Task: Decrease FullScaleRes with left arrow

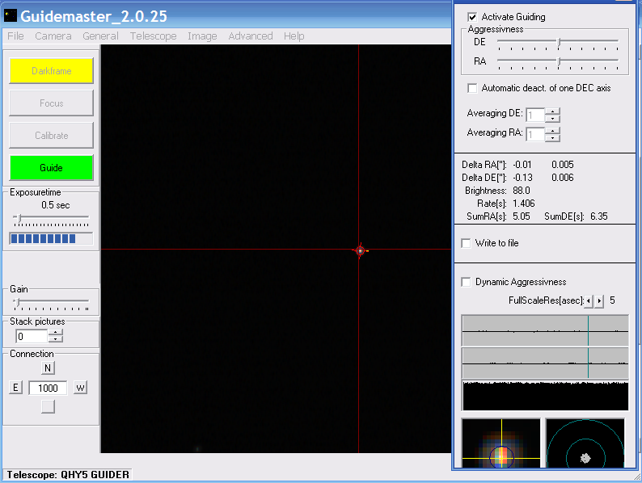Action: pyautogui.click(x=589, y=301)
